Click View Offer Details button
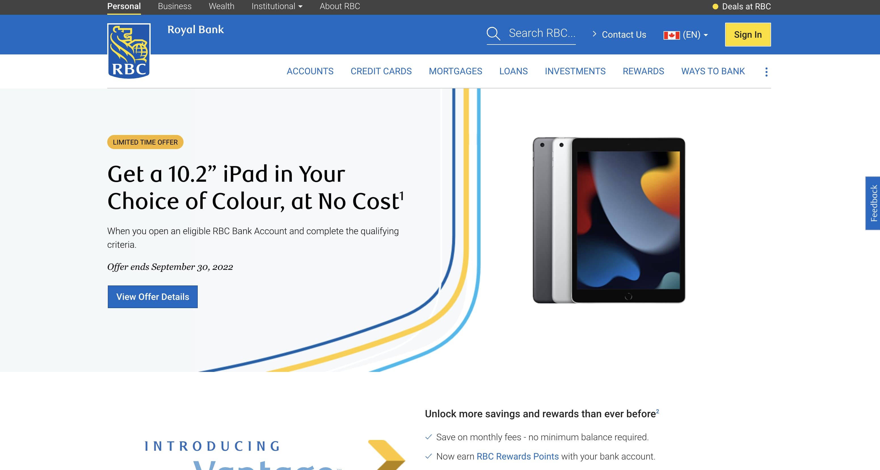This screenshot has height=470, width=880. coord(153,297)
